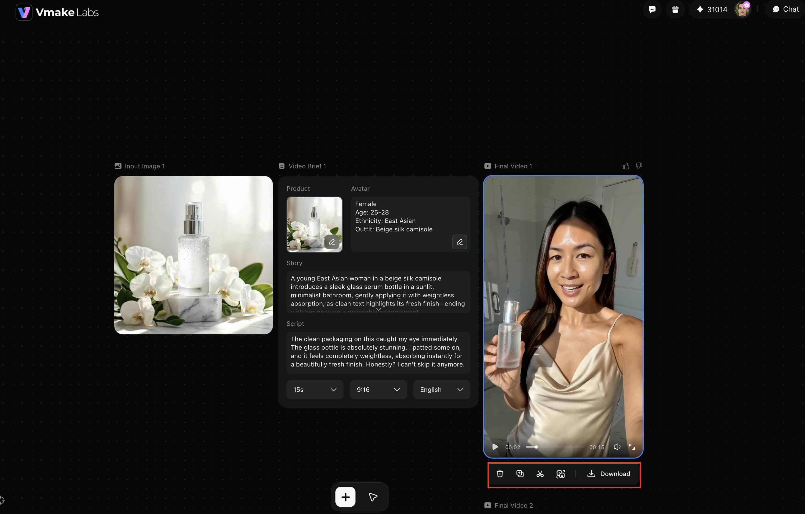This screenshot has height=514, width=805.
Task: Open the English language dropdown
Action: point(442,390)
